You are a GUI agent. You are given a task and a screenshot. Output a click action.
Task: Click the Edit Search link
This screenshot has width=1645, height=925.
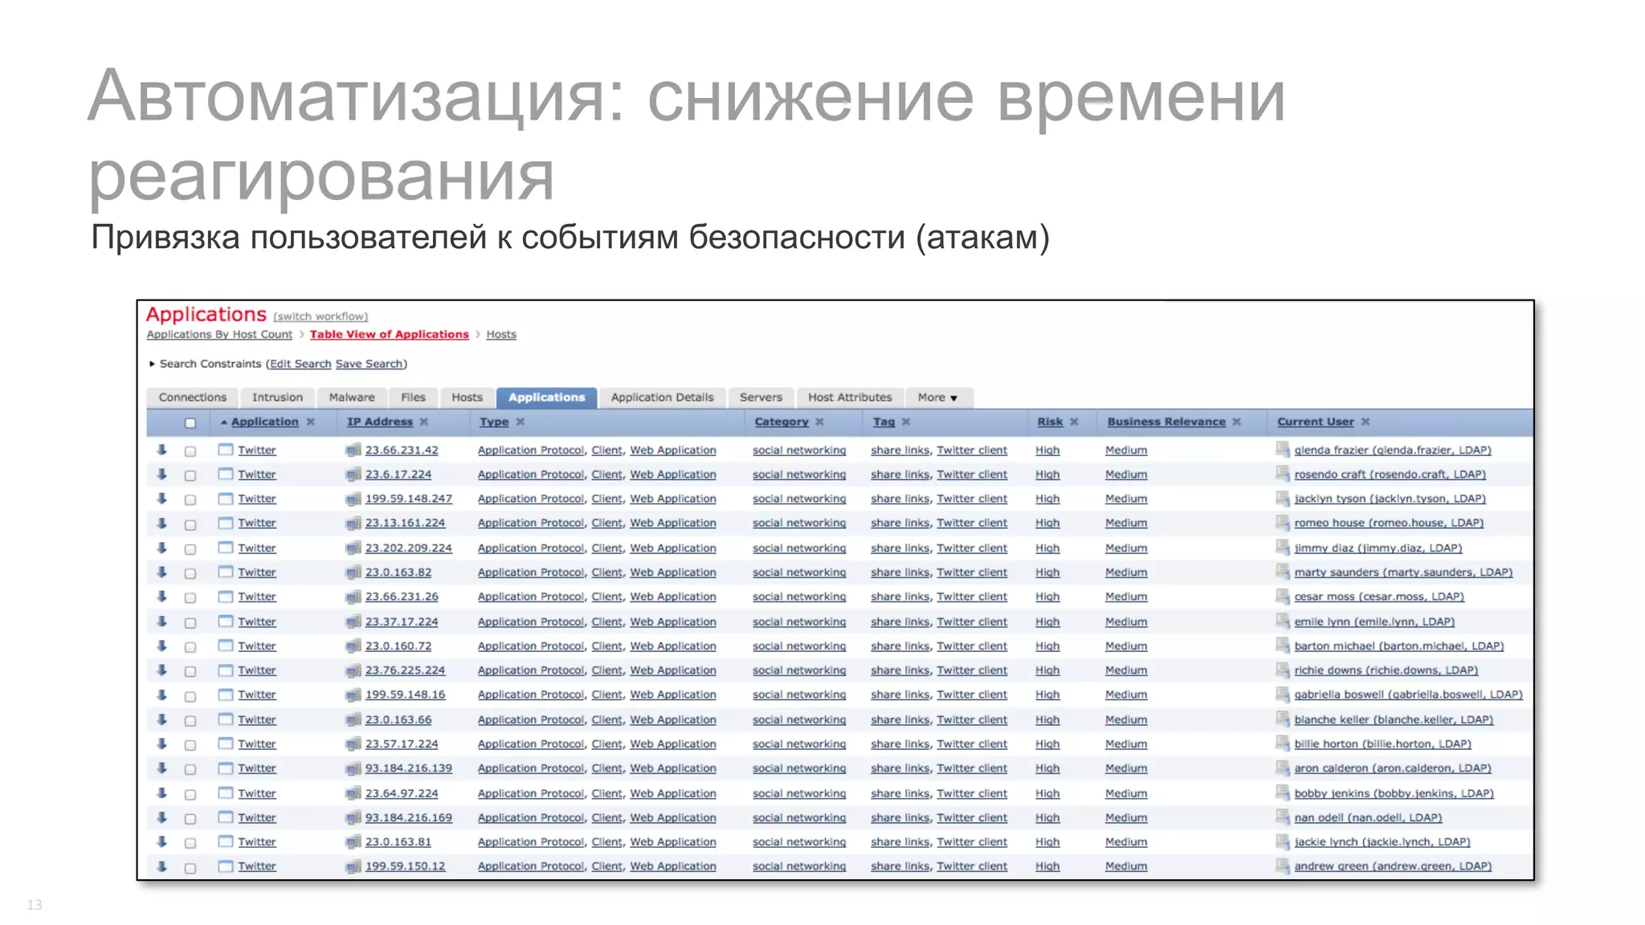click(300, 364)
